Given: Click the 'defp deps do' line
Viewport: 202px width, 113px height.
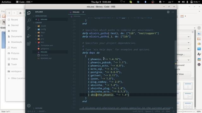Looking at the screenshot, I should (91, 53).
